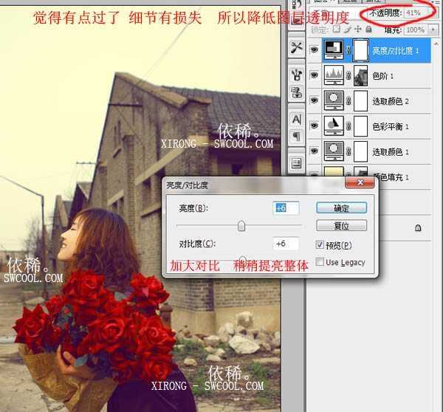Open the tool presets icon with crossed tools
The image size is (443, 412).
tap(297, 47)
